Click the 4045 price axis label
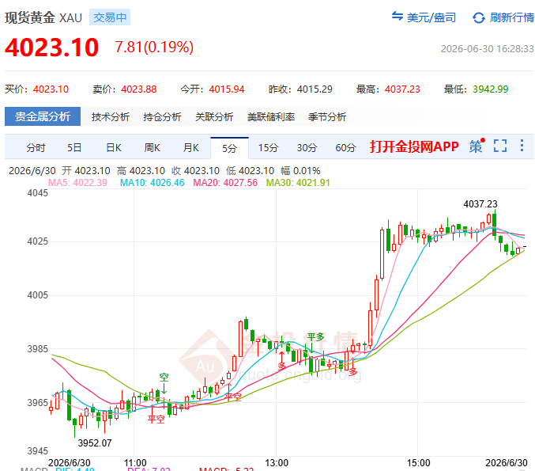Screen dimensions: 535x471 point(37,193)
